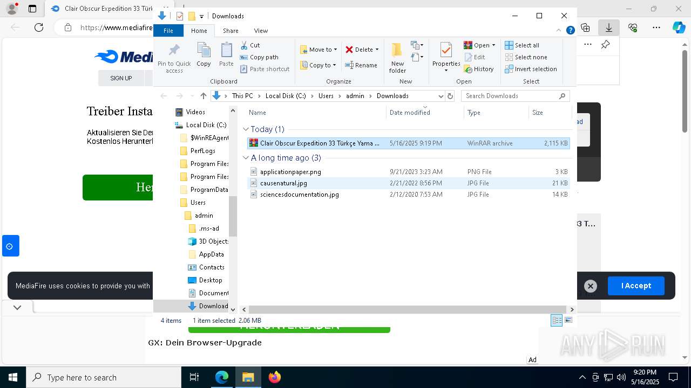Image resolution: width=691 pixels, height=388 pixels.
Task: Click the Cut scissors command
Action: [250, 45]
